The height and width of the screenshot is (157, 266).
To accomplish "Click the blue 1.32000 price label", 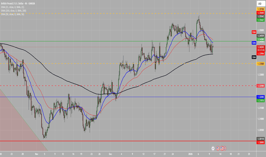I will point(261,97).
